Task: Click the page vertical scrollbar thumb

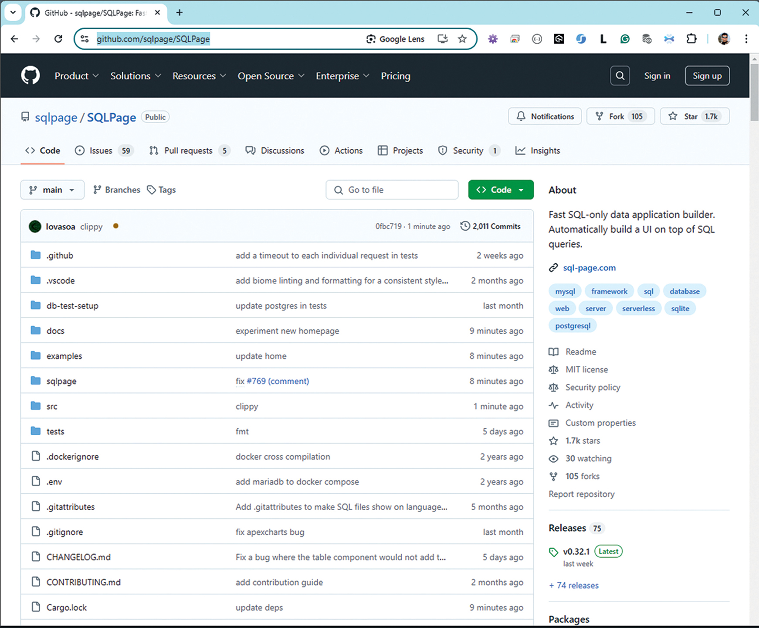Action: [x=754, y=92]
